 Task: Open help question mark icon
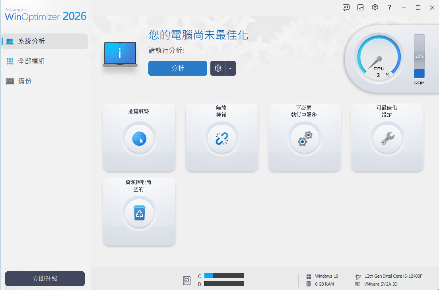click(x=389, y=8)
